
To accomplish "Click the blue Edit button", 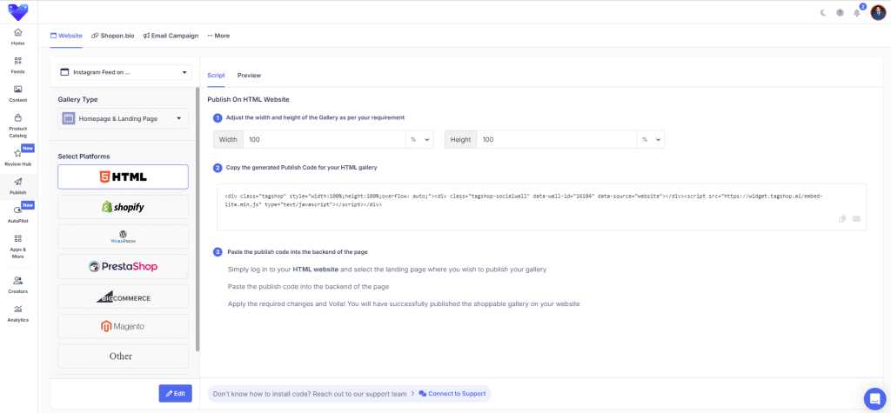I will (175, 393).
